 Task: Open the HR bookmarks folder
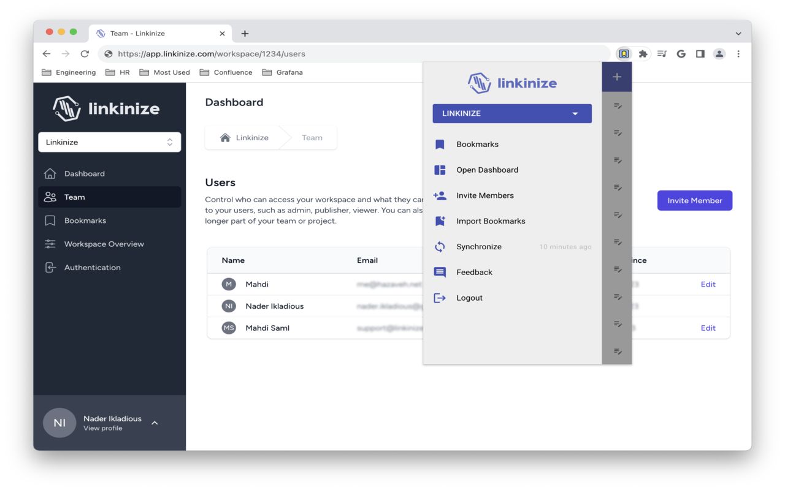[118, 72]
